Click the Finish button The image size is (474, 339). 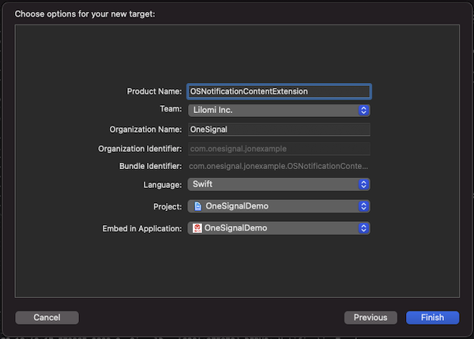(x=433, y=318)
